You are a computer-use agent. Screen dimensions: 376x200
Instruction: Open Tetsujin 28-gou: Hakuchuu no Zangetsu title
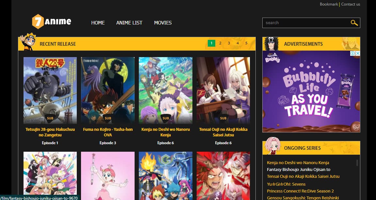[x=50, y=132]
